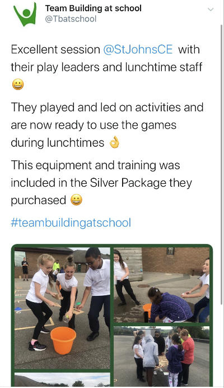Screen dimensions: 224x388
Task: Open the Team Building at school profile avatar
Action: tap(25, 14)
